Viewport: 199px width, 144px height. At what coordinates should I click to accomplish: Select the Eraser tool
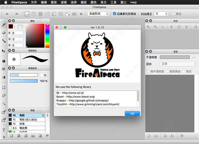point(4,33)
